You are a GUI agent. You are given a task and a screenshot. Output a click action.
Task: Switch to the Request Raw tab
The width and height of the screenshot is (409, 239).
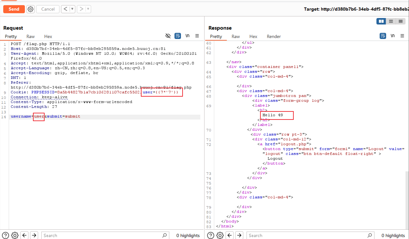31,36
